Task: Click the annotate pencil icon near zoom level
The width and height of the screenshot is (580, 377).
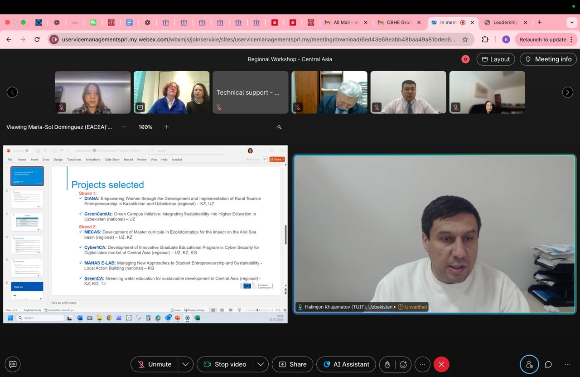Action: [x=279, y=127]
